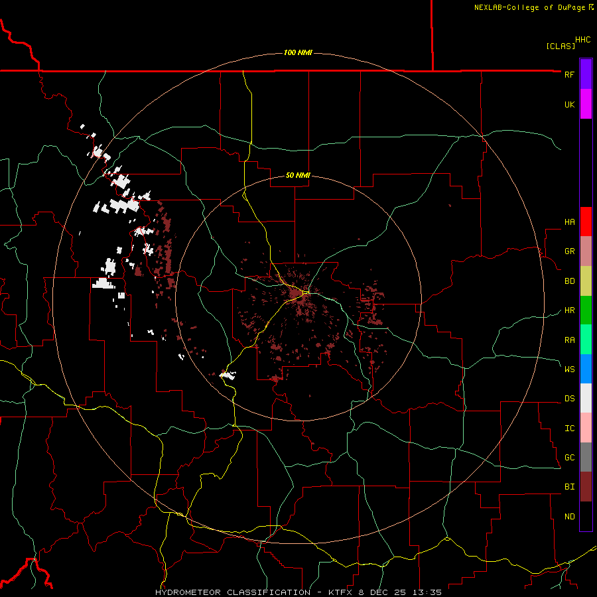This screenshot has width=597, height=597.
Task: Click the HR legend label
Action: pos(569,310)
